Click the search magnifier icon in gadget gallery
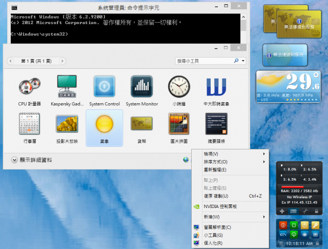 tap(236, 61)
